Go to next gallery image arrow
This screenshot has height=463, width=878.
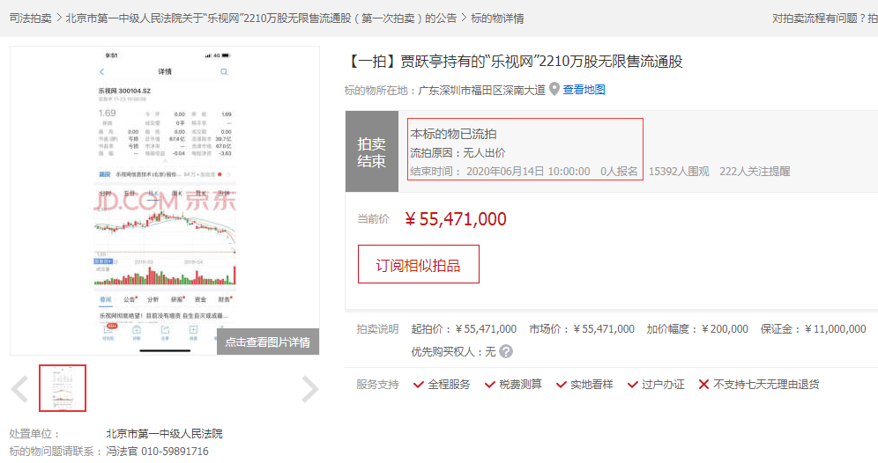309,389
